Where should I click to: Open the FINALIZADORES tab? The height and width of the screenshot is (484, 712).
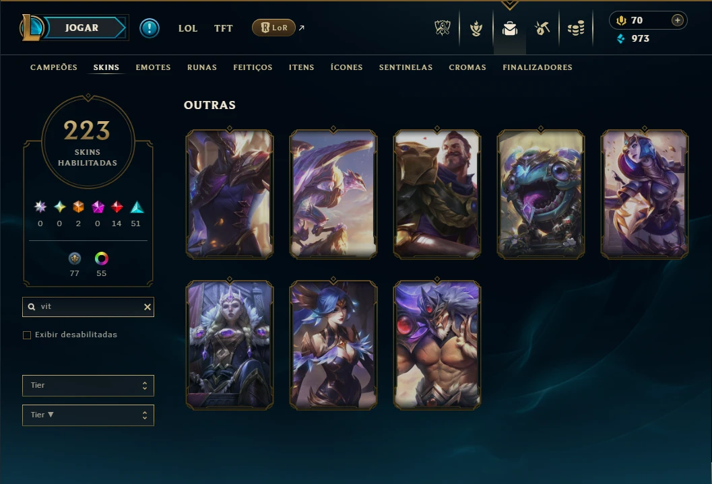537,67
